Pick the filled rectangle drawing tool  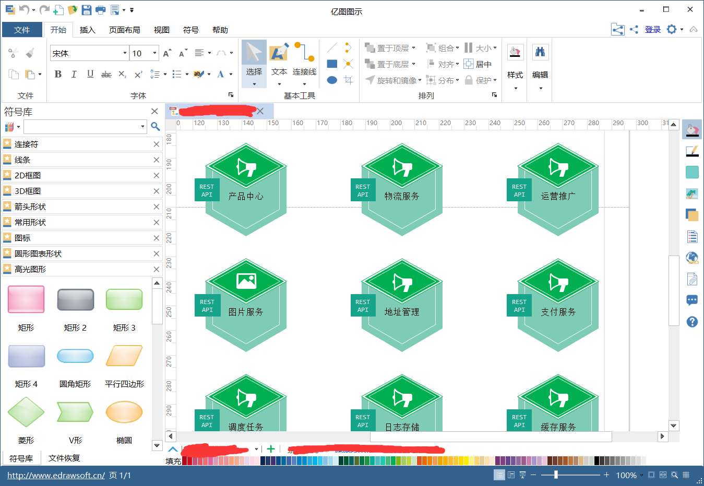click(x=332, y=64)
